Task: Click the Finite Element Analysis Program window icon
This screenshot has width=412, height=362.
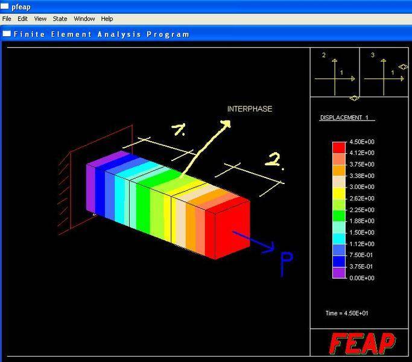Action: tap(7, 34)
